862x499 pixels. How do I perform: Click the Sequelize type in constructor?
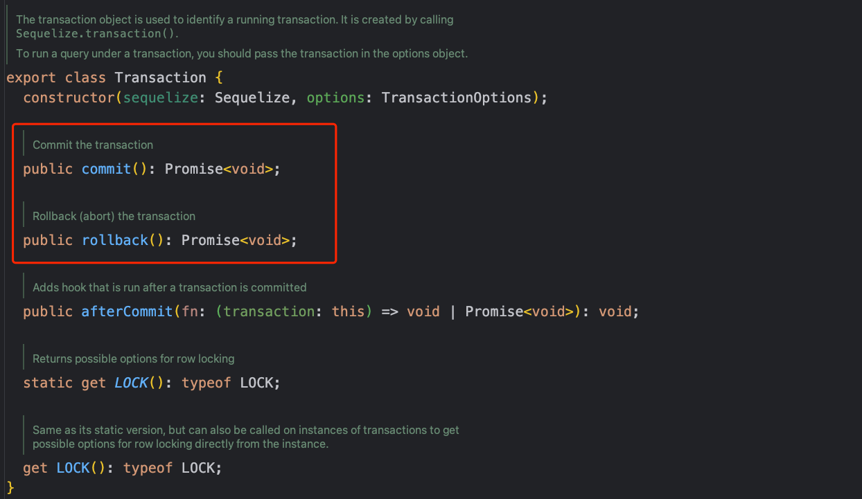pyautogui.click(x=252, y=98)
